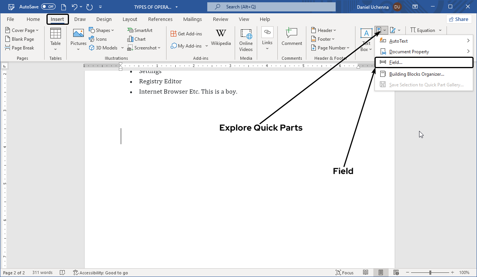Switch to the References tab

pos(160,19)
